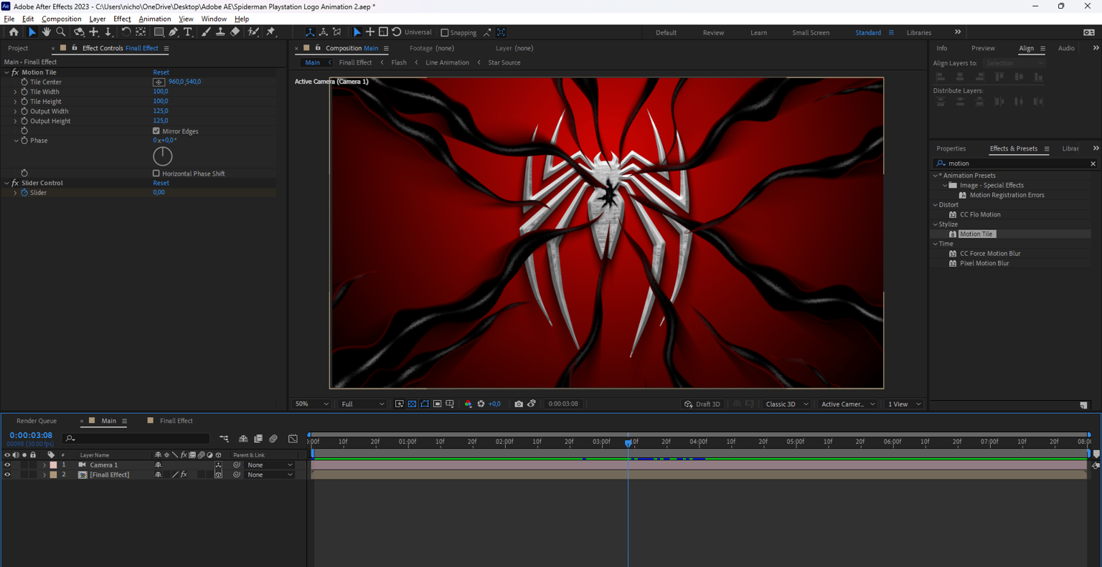Select the Puppet Pin tool
This screenshot has width=1102, height=567.
(x=270, y=32)
